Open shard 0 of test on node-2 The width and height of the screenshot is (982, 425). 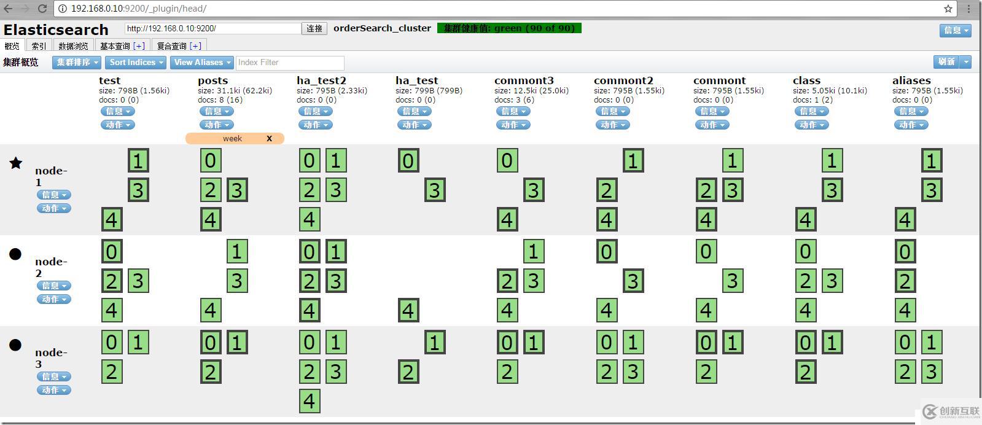pos(112,251)
